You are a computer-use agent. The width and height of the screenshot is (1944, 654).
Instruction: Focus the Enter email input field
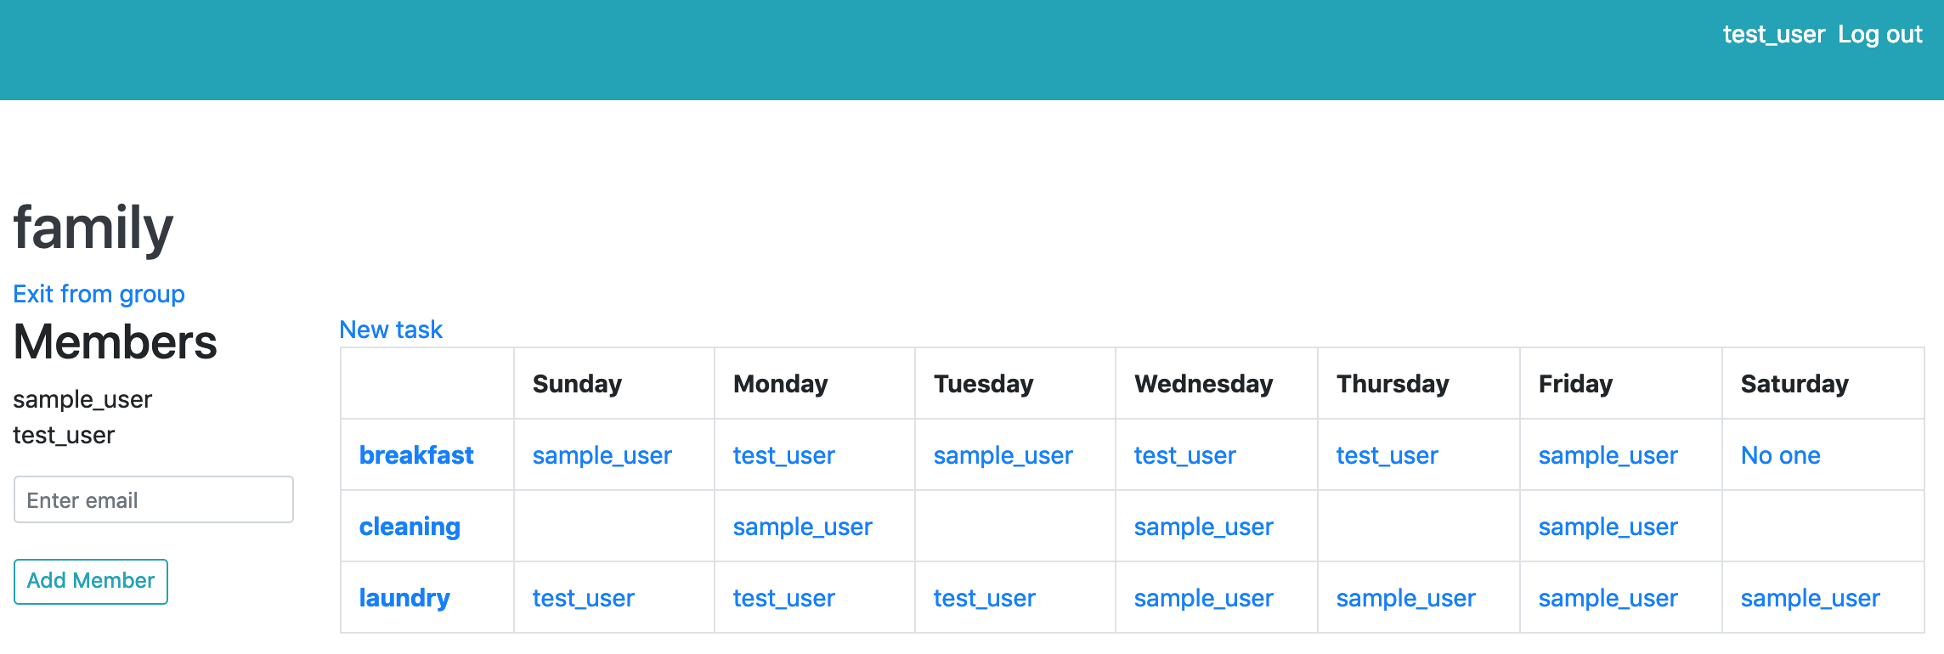tap(154, 500)
